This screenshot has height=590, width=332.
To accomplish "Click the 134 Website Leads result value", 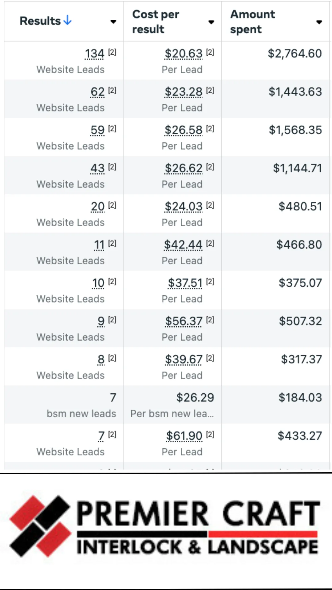I will [94, 54].
